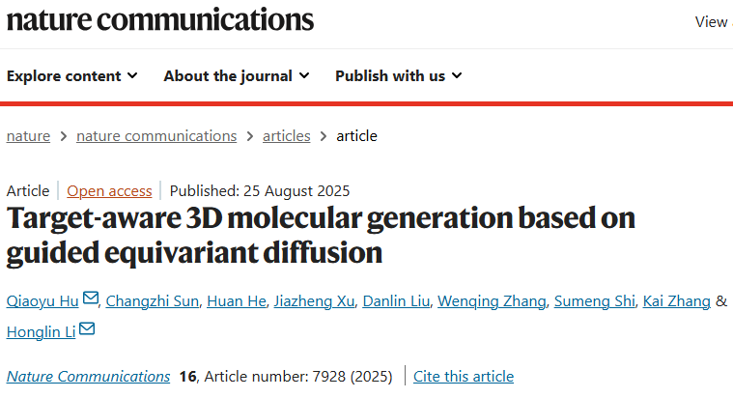Image resolution: width=733 pixels, height=398 pixels.
Task: Open author Changzhi Sun's profile link
Action: (153, 301)
